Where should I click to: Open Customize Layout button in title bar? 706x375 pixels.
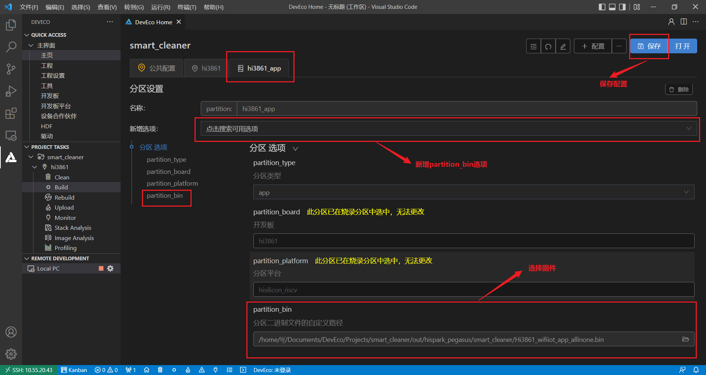point(637,7)
